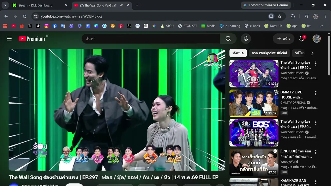This screenshot has width=331, height=186.
Task: Switch to the Stream - Kick Dashboard tab
Action: [40, 5]
